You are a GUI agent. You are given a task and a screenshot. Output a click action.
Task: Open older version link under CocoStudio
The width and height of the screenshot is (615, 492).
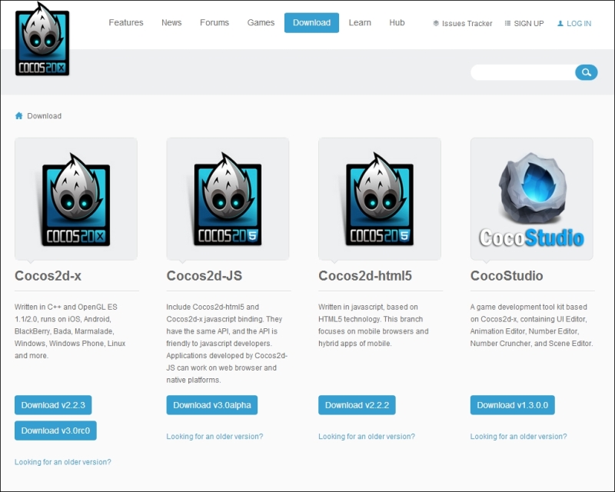(x=518, y=437)
